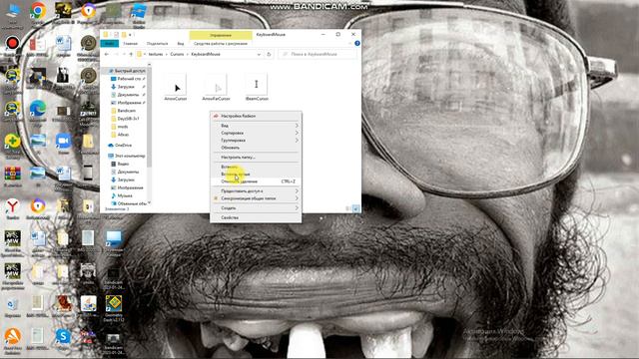Screen dimensions: 639x359
Task: Open Настройки Radeon in context menu
Action: [x=256, y=116]
